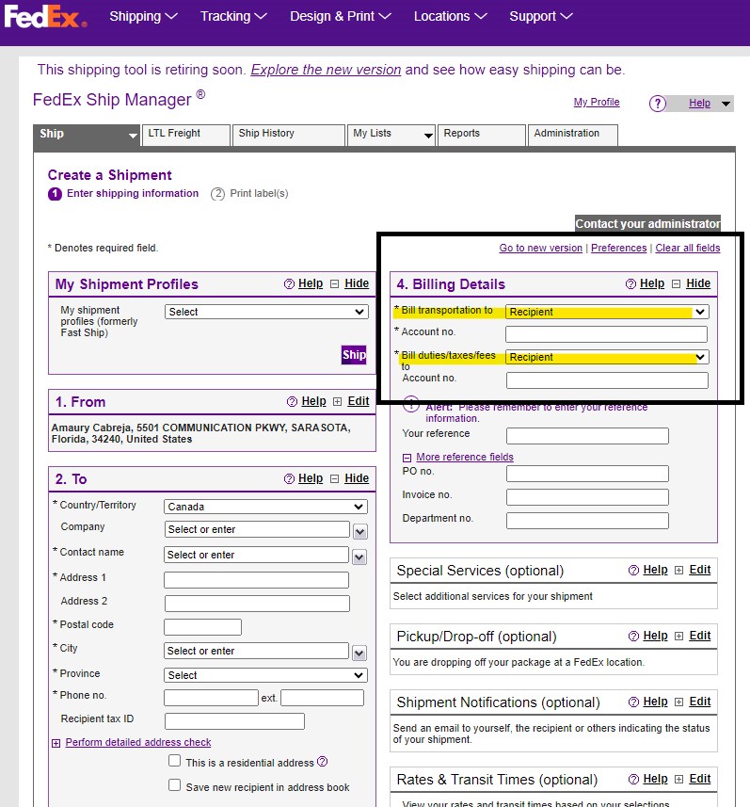750x807 pixels.
Task: Open the 'Bill transportation to' dropdown
Action: [x=606, y=312]
